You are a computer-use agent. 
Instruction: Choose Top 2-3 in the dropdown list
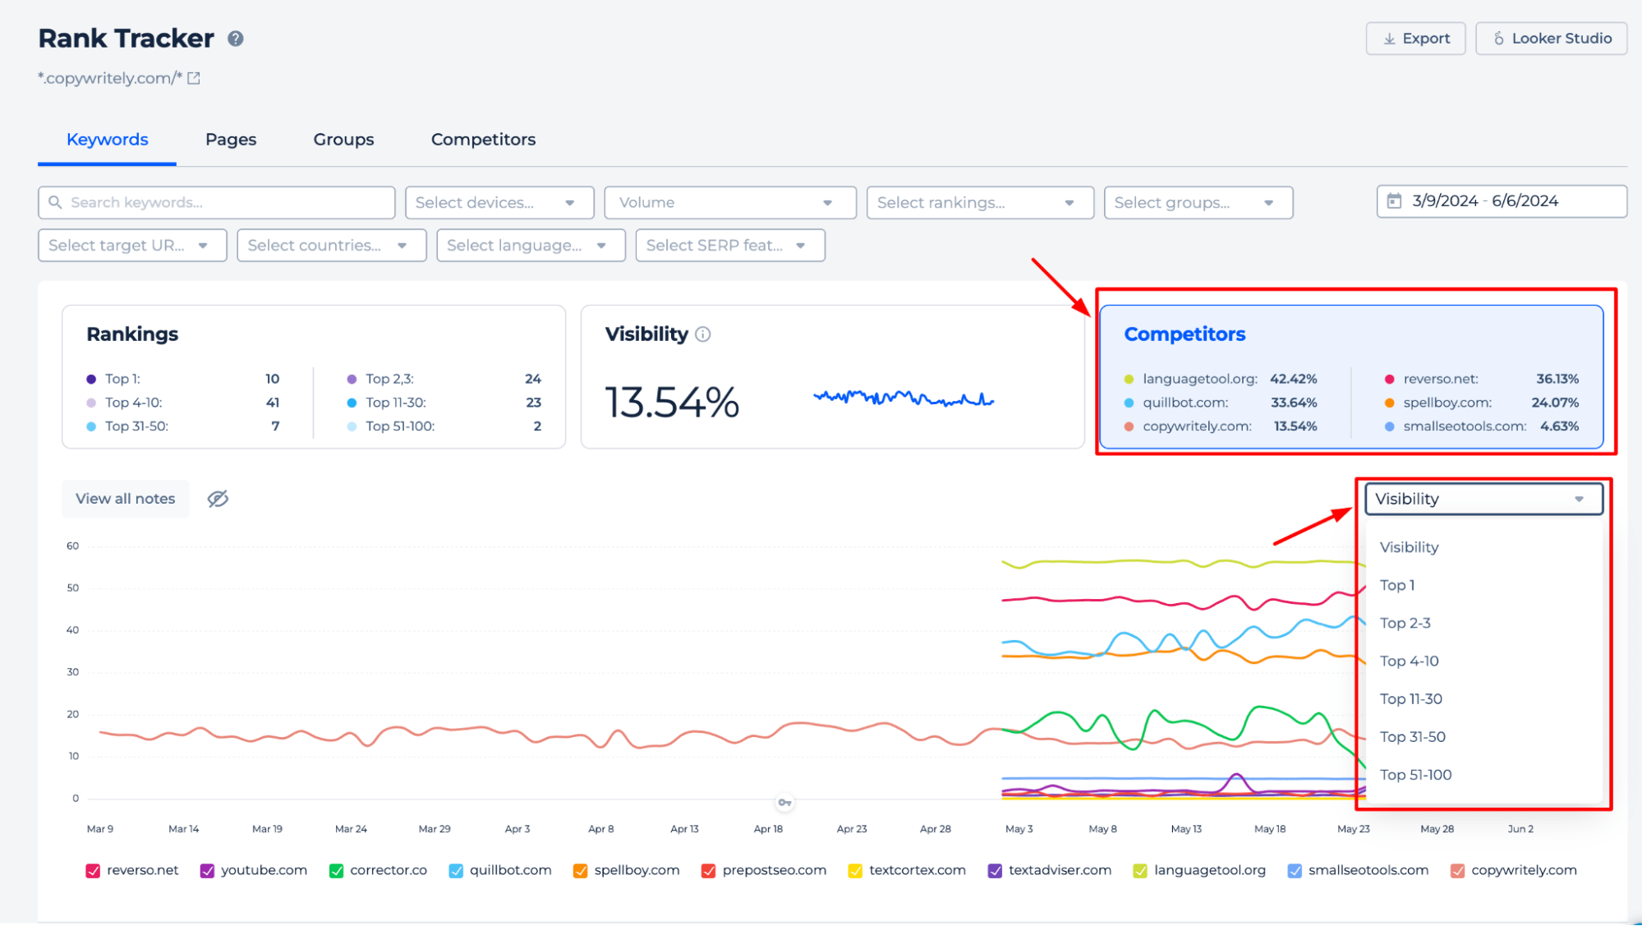pos(1483,623)
